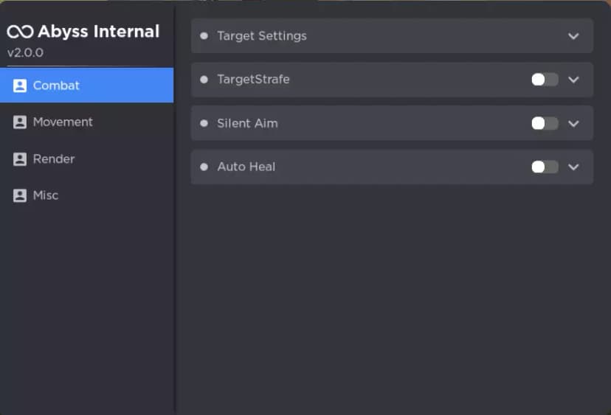The width and height of the screenshot is (611, 415).
Task: Click the Movement tab person icon
Action: (20, 122)
